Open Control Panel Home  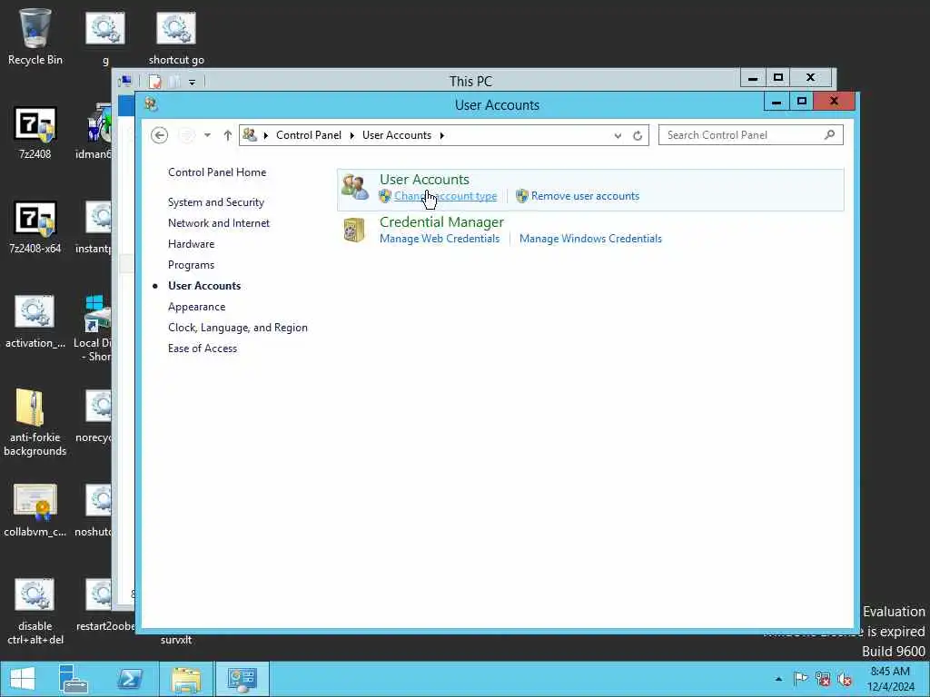217,172
